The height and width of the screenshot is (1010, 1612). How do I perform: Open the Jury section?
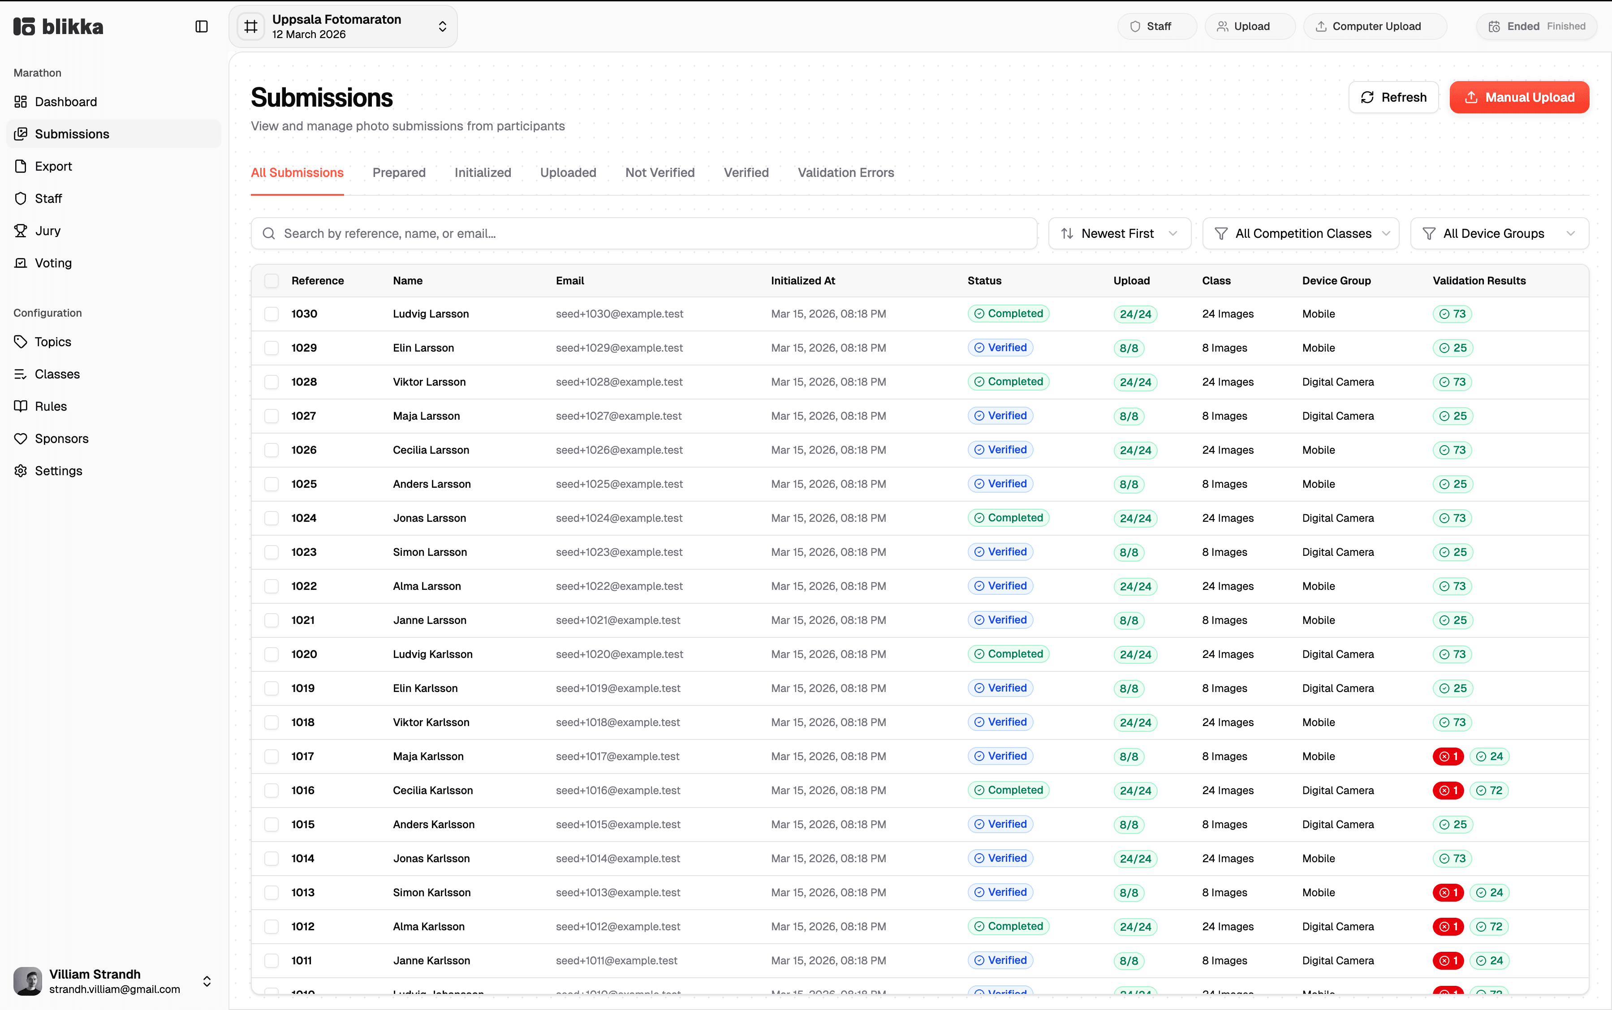[47, 231]
